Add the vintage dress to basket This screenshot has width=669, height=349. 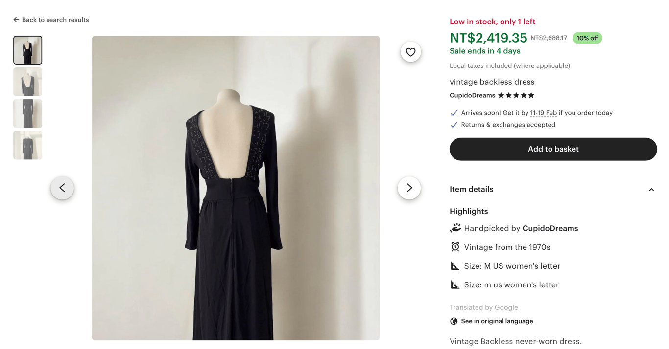coord(553,149)
